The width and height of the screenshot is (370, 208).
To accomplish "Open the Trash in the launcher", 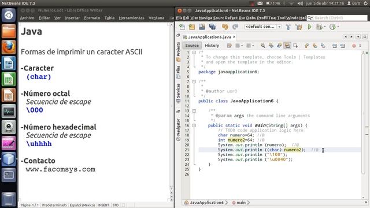I will click(9, 199).
